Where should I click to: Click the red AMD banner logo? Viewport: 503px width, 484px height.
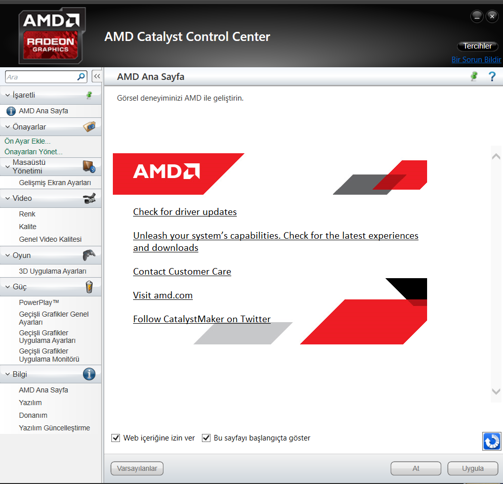[166, 171]
